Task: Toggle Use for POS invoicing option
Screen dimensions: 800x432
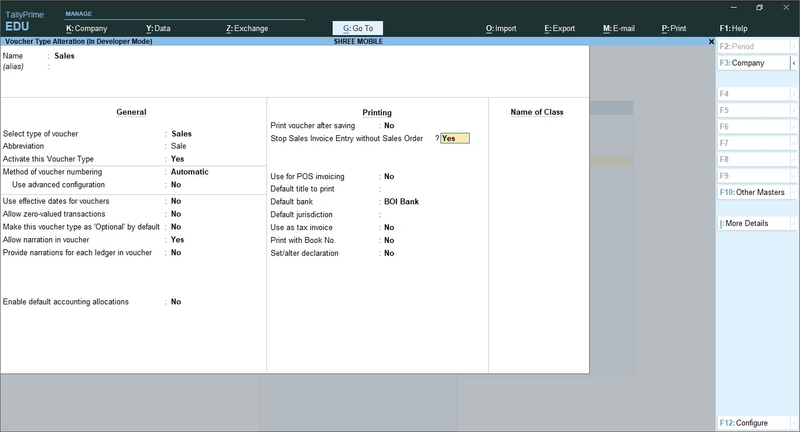Action: point(389,176)
